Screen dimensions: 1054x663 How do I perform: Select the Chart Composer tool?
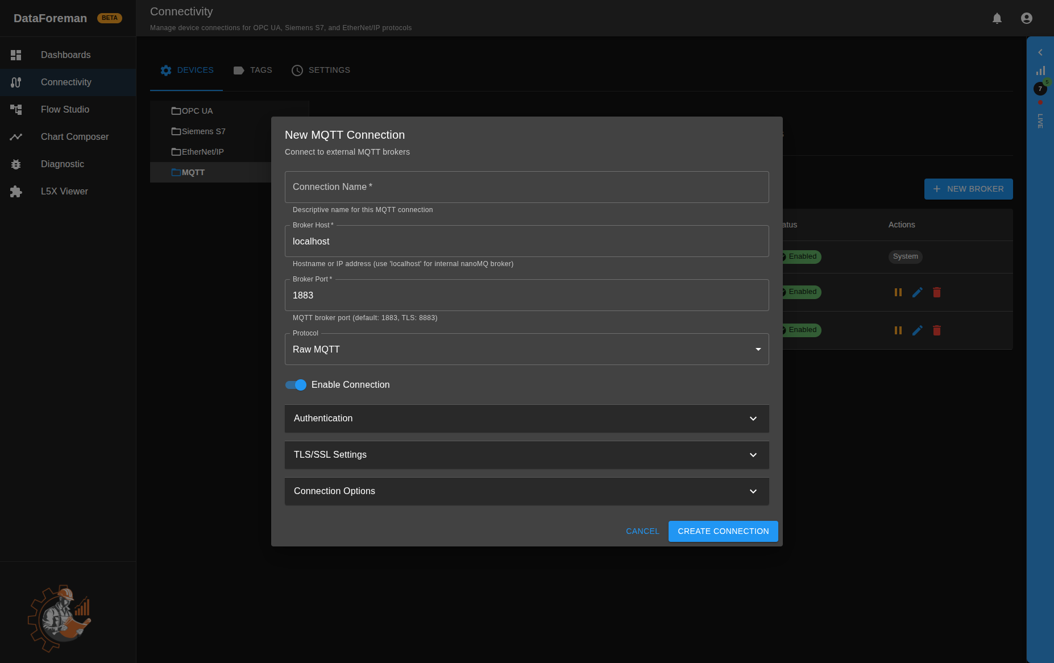click(74, 136)
